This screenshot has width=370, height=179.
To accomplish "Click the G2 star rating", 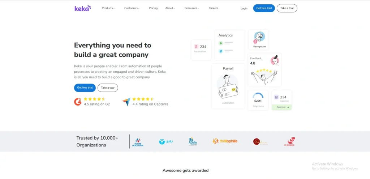I will click(x=94, y=99).
